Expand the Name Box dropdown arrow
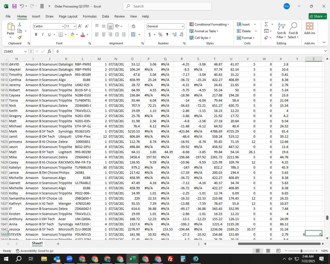The image size is (330, 264). tap(25, 52)
